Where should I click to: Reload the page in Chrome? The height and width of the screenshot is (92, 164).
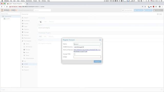(7, 7)
